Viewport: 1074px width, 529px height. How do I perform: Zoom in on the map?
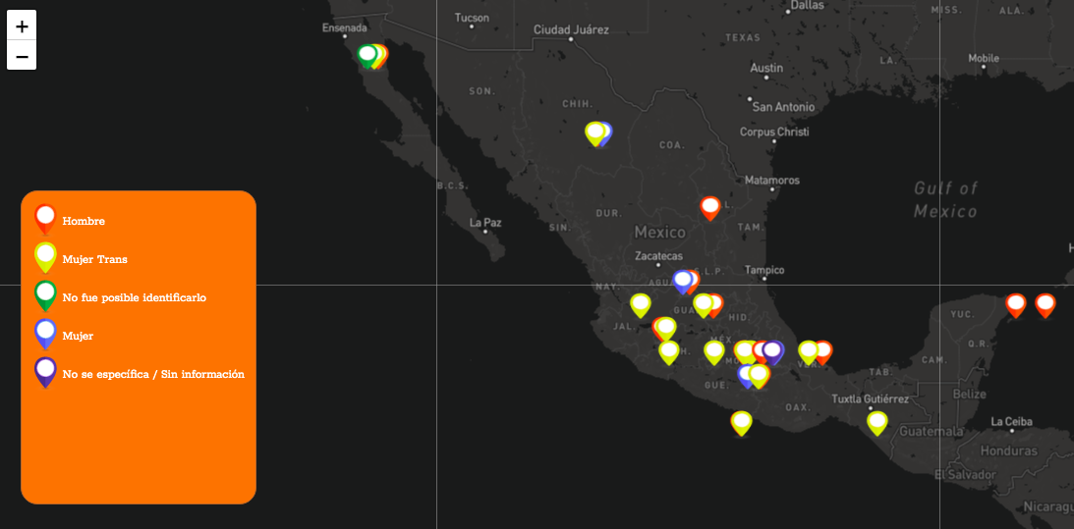pos(22,26)
